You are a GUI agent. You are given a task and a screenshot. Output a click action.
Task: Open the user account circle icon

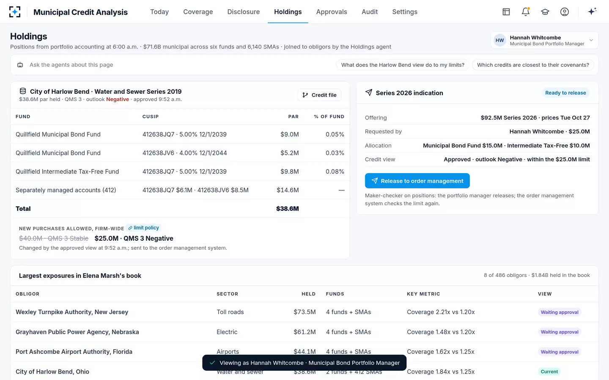click(565, 12)
